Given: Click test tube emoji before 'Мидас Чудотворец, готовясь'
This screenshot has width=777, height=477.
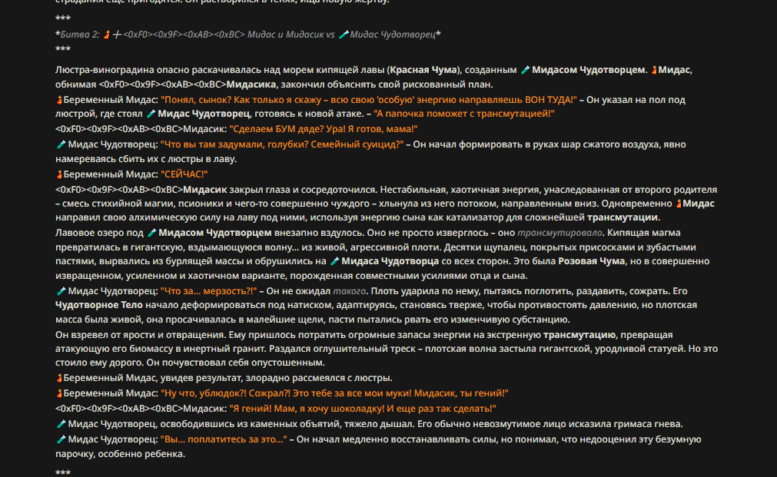Looking at the screenshot, I should tap(151, 114).
